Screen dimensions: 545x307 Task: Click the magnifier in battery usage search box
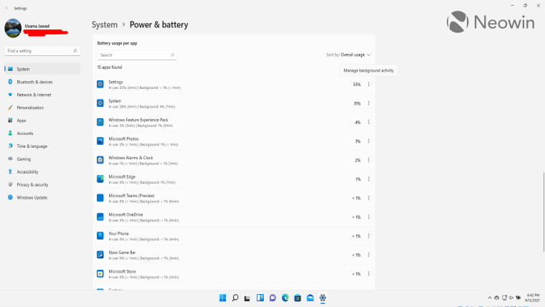point(172,55)
